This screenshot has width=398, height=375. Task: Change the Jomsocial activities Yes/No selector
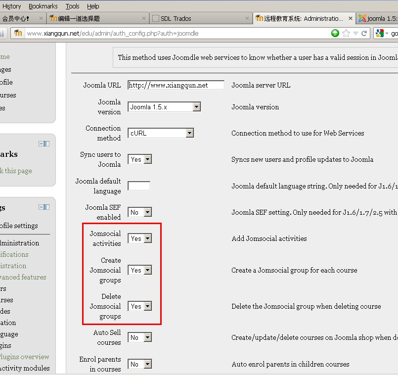tap(147, 238)
